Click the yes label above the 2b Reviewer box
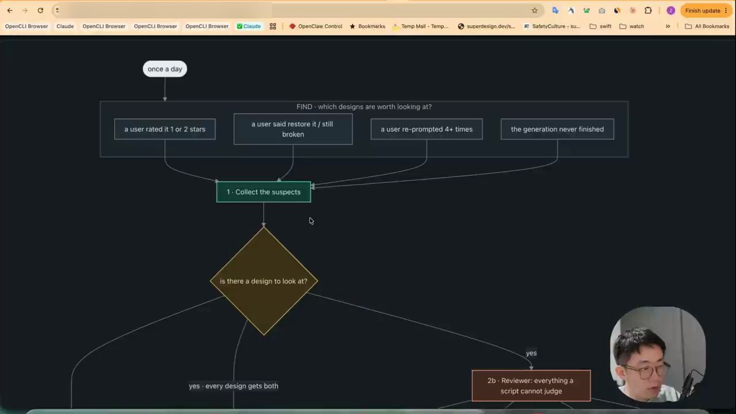 click(x=531, y=353)
